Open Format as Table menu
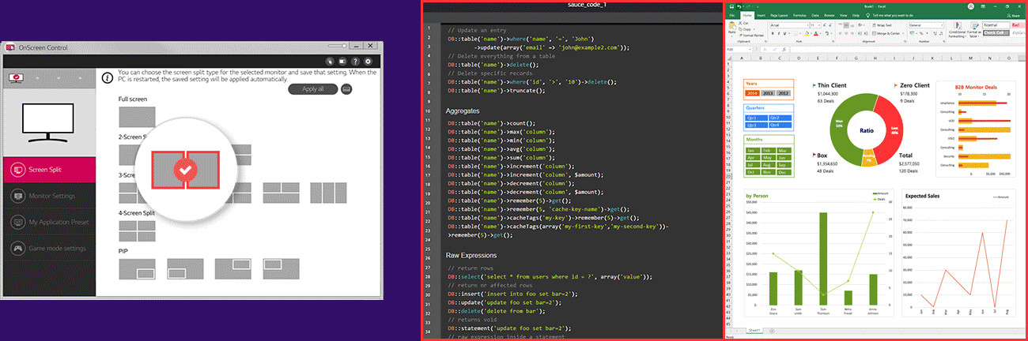The width and height of the screenshot is (1028, 341). pyautogui.click(x=974, y=30)
